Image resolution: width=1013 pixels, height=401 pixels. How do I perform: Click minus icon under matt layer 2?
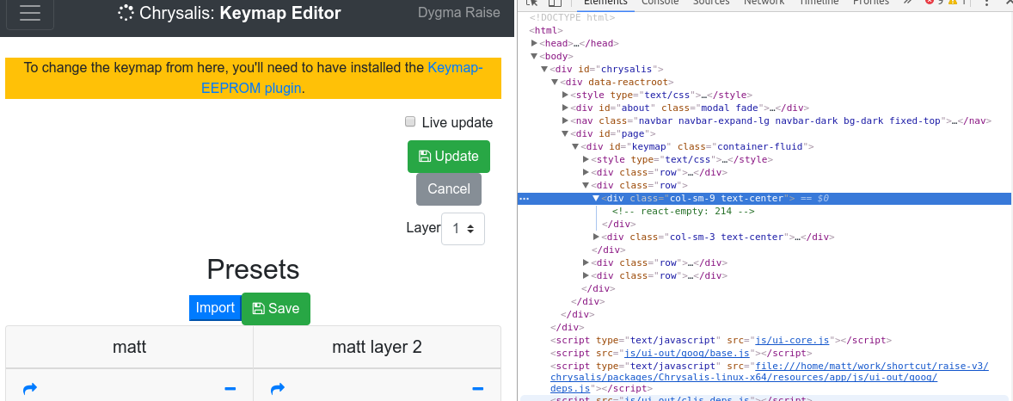[x=478, y=389]
